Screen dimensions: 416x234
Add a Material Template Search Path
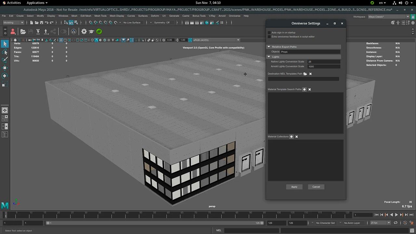(x=305, y=89)
